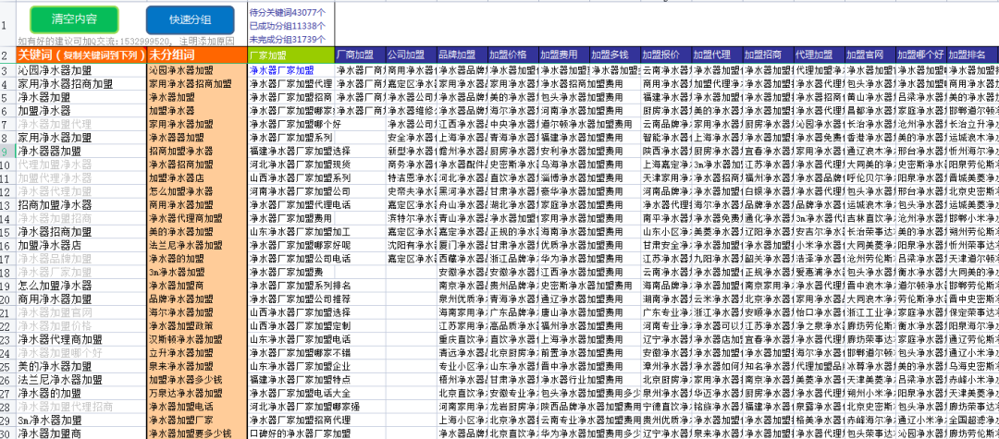The height and width of the screenshot is (439, 999).
Task: Select the 未分组词 header cell
Action: 197,55
